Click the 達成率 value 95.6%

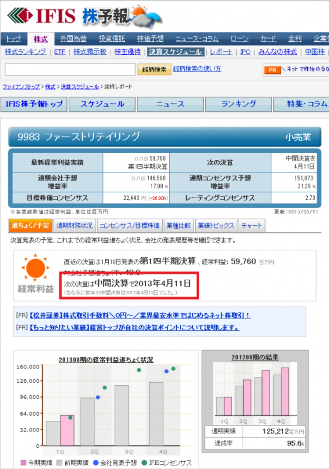pos(296,443)
